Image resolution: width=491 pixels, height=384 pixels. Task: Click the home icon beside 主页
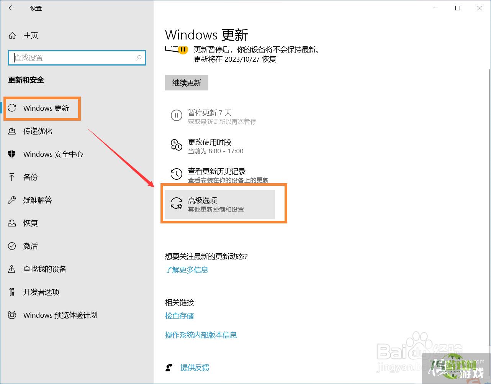pos(12,35)
